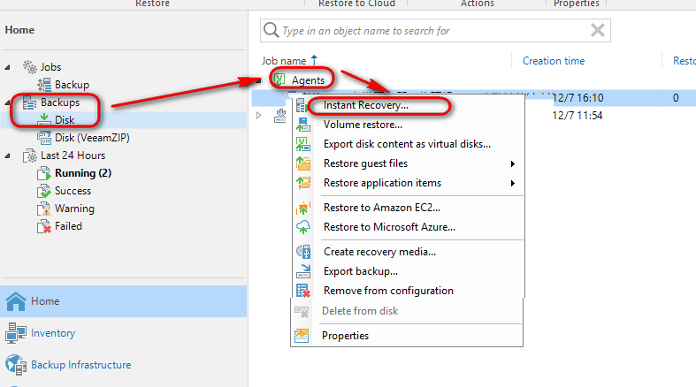Collapse the Last 24 Hours node

click(8, 156)
